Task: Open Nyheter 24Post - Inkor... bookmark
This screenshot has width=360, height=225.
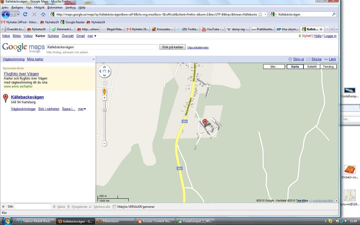Action: 19,22
